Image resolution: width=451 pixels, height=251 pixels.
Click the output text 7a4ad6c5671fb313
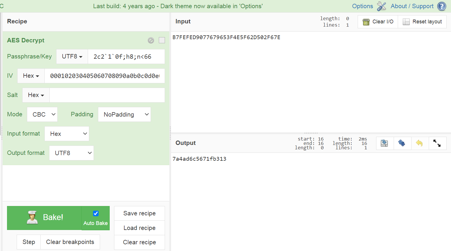click(199, 159)
